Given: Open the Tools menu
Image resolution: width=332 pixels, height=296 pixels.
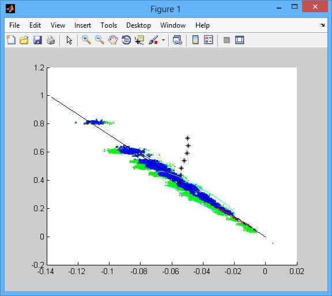Looking at the screenshot, I should pos(108,25).
